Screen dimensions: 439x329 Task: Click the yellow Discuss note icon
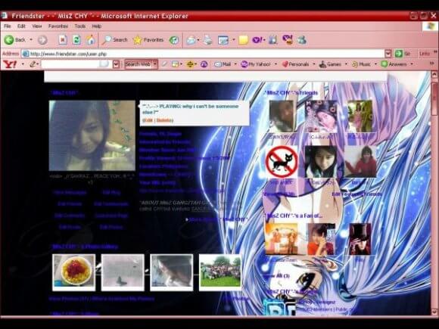click(243, 40)
